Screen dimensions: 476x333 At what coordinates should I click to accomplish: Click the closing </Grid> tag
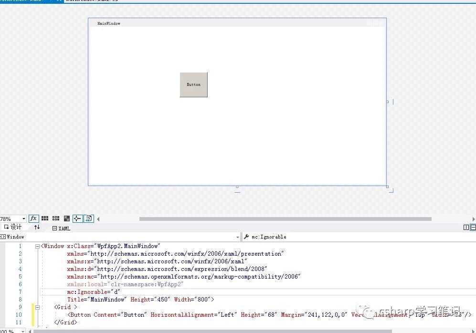tap(65, 322)
